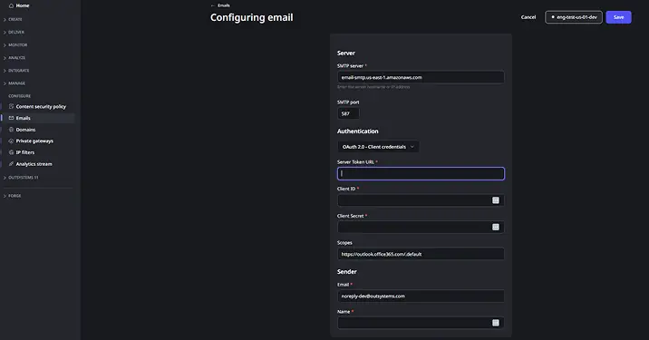Click the Sender section heading

click(347, 272)
